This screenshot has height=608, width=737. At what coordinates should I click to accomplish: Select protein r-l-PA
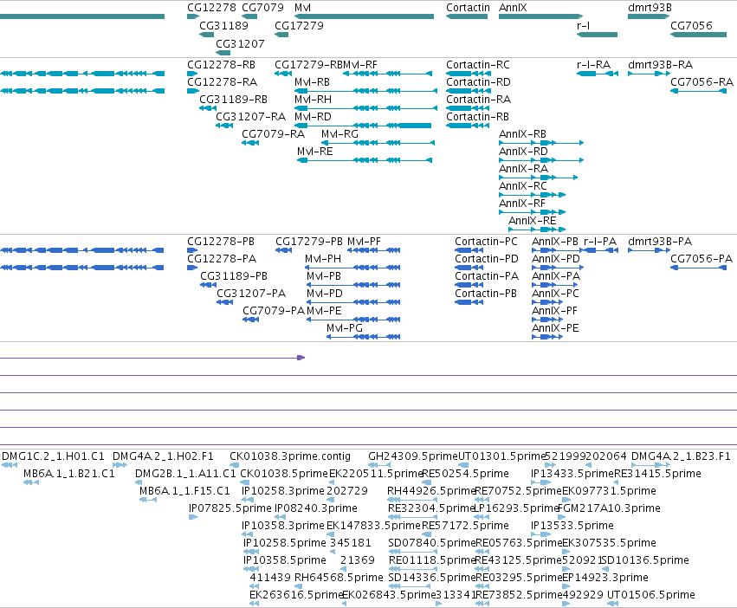pos(601,250)
